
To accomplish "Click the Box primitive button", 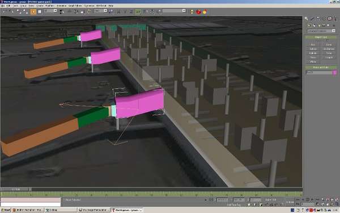I will [313, 44].
